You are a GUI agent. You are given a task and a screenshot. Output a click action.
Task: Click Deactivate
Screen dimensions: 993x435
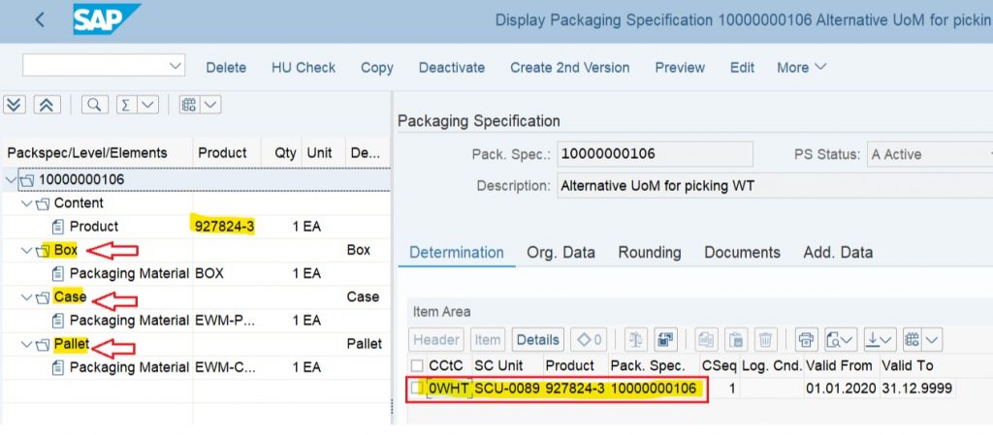tap(452, 68)
